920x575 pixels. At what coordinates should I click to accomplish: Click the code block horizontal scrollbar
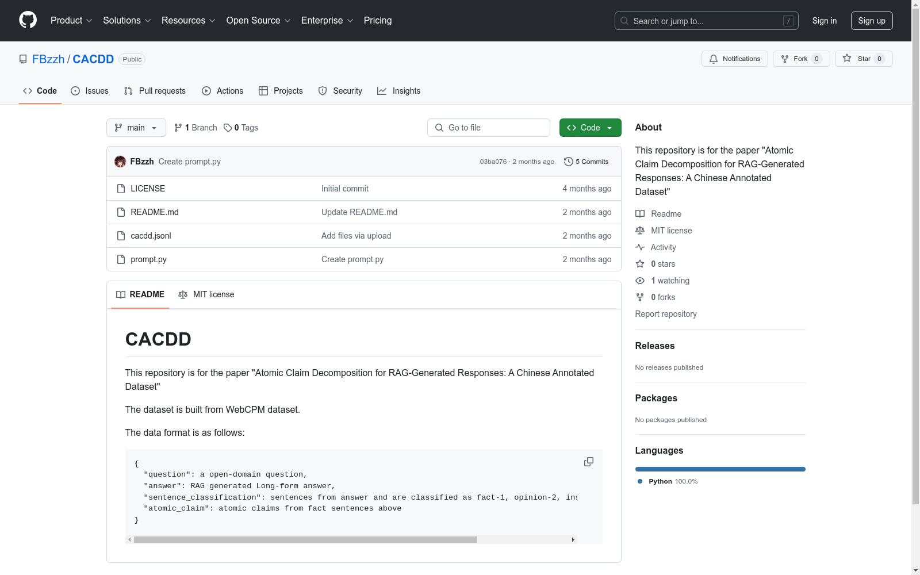pyautogui.click(x=305, y=539)
